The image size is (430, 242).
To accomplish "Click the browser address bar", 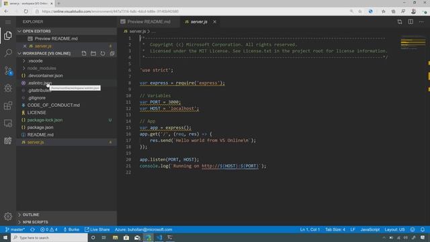I will 192,11.
